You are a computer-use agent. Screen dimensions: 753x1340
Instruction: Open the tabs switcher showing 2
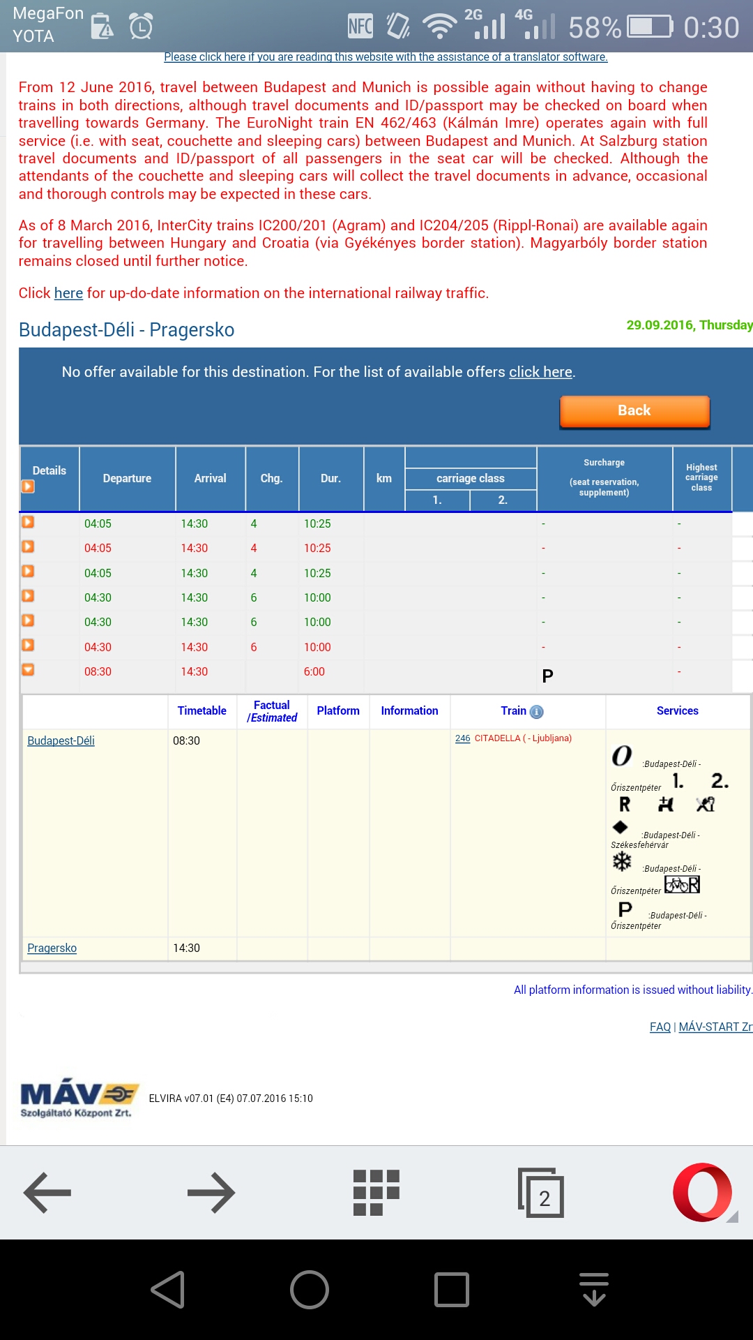tap(541, 1193)
